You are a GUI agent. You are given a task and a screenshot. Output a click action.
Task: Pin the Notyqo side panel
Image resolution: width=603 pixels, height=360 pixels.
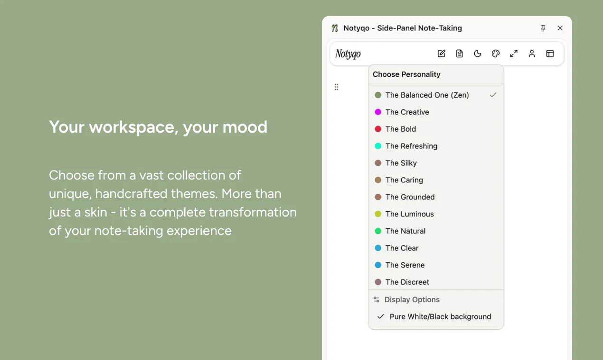(x=543, y=28)
